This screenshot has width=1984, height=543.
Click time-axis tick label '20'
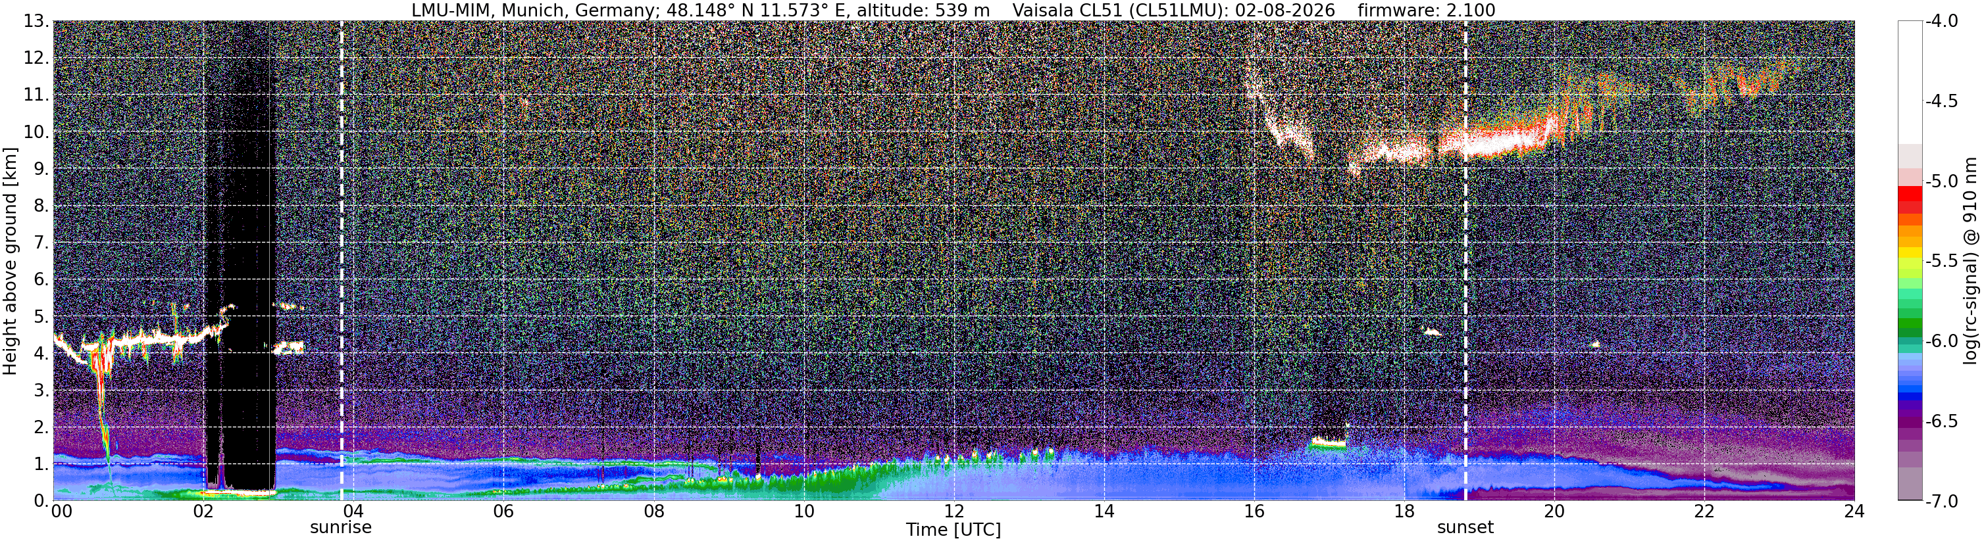1554,511
